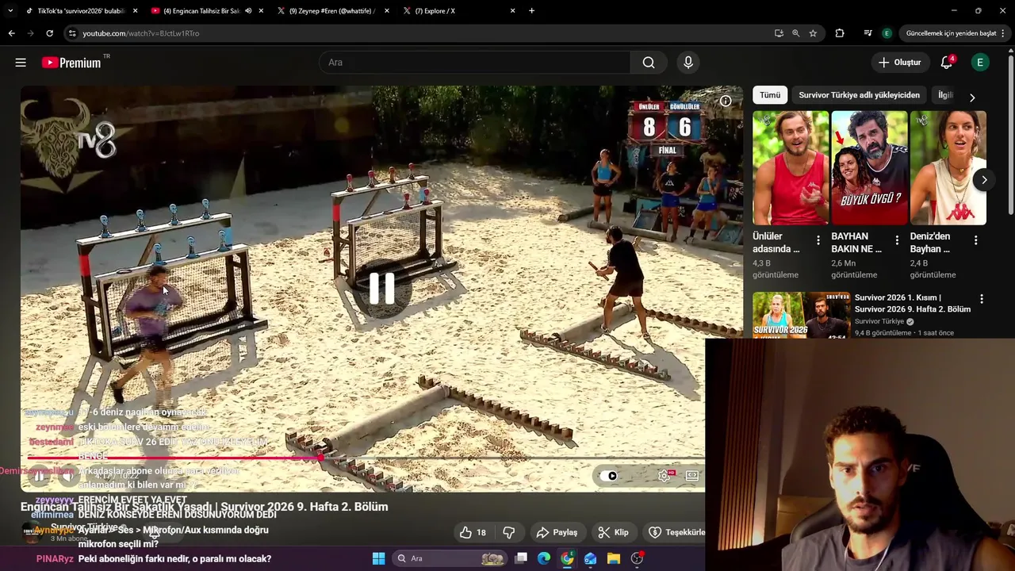Mute the video with the volume icon
This screenshot has height=571, width=1015.
(x=68, y=476)
